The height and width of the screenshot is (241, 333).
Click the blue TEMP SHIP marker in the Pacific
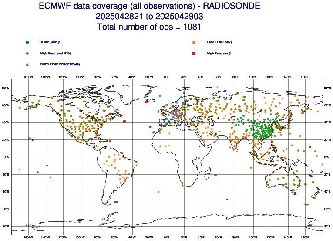310,146
